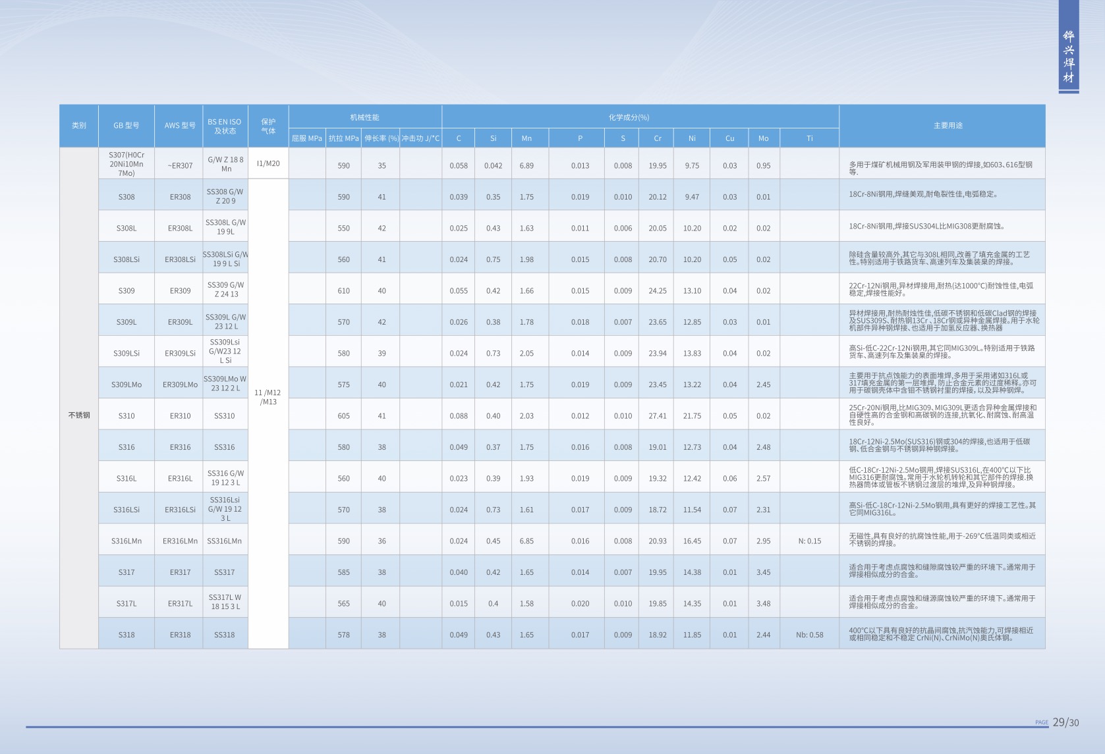Viewport: 1105px width, 754px height.
Task: Click the AWS 型号 column header
Action: pos(180,126)
